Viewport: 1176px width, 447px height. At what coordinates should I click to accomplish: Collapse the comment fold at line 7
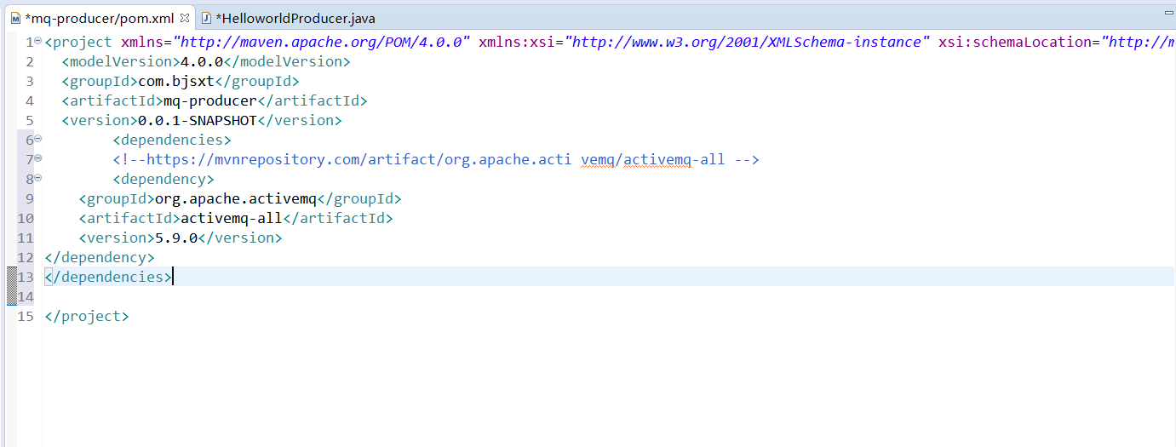click(38, 158)
